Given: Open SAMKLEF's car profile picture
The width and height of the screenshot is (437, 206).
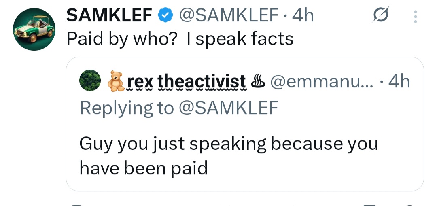Looking at the screenshot, I should 34,30.
